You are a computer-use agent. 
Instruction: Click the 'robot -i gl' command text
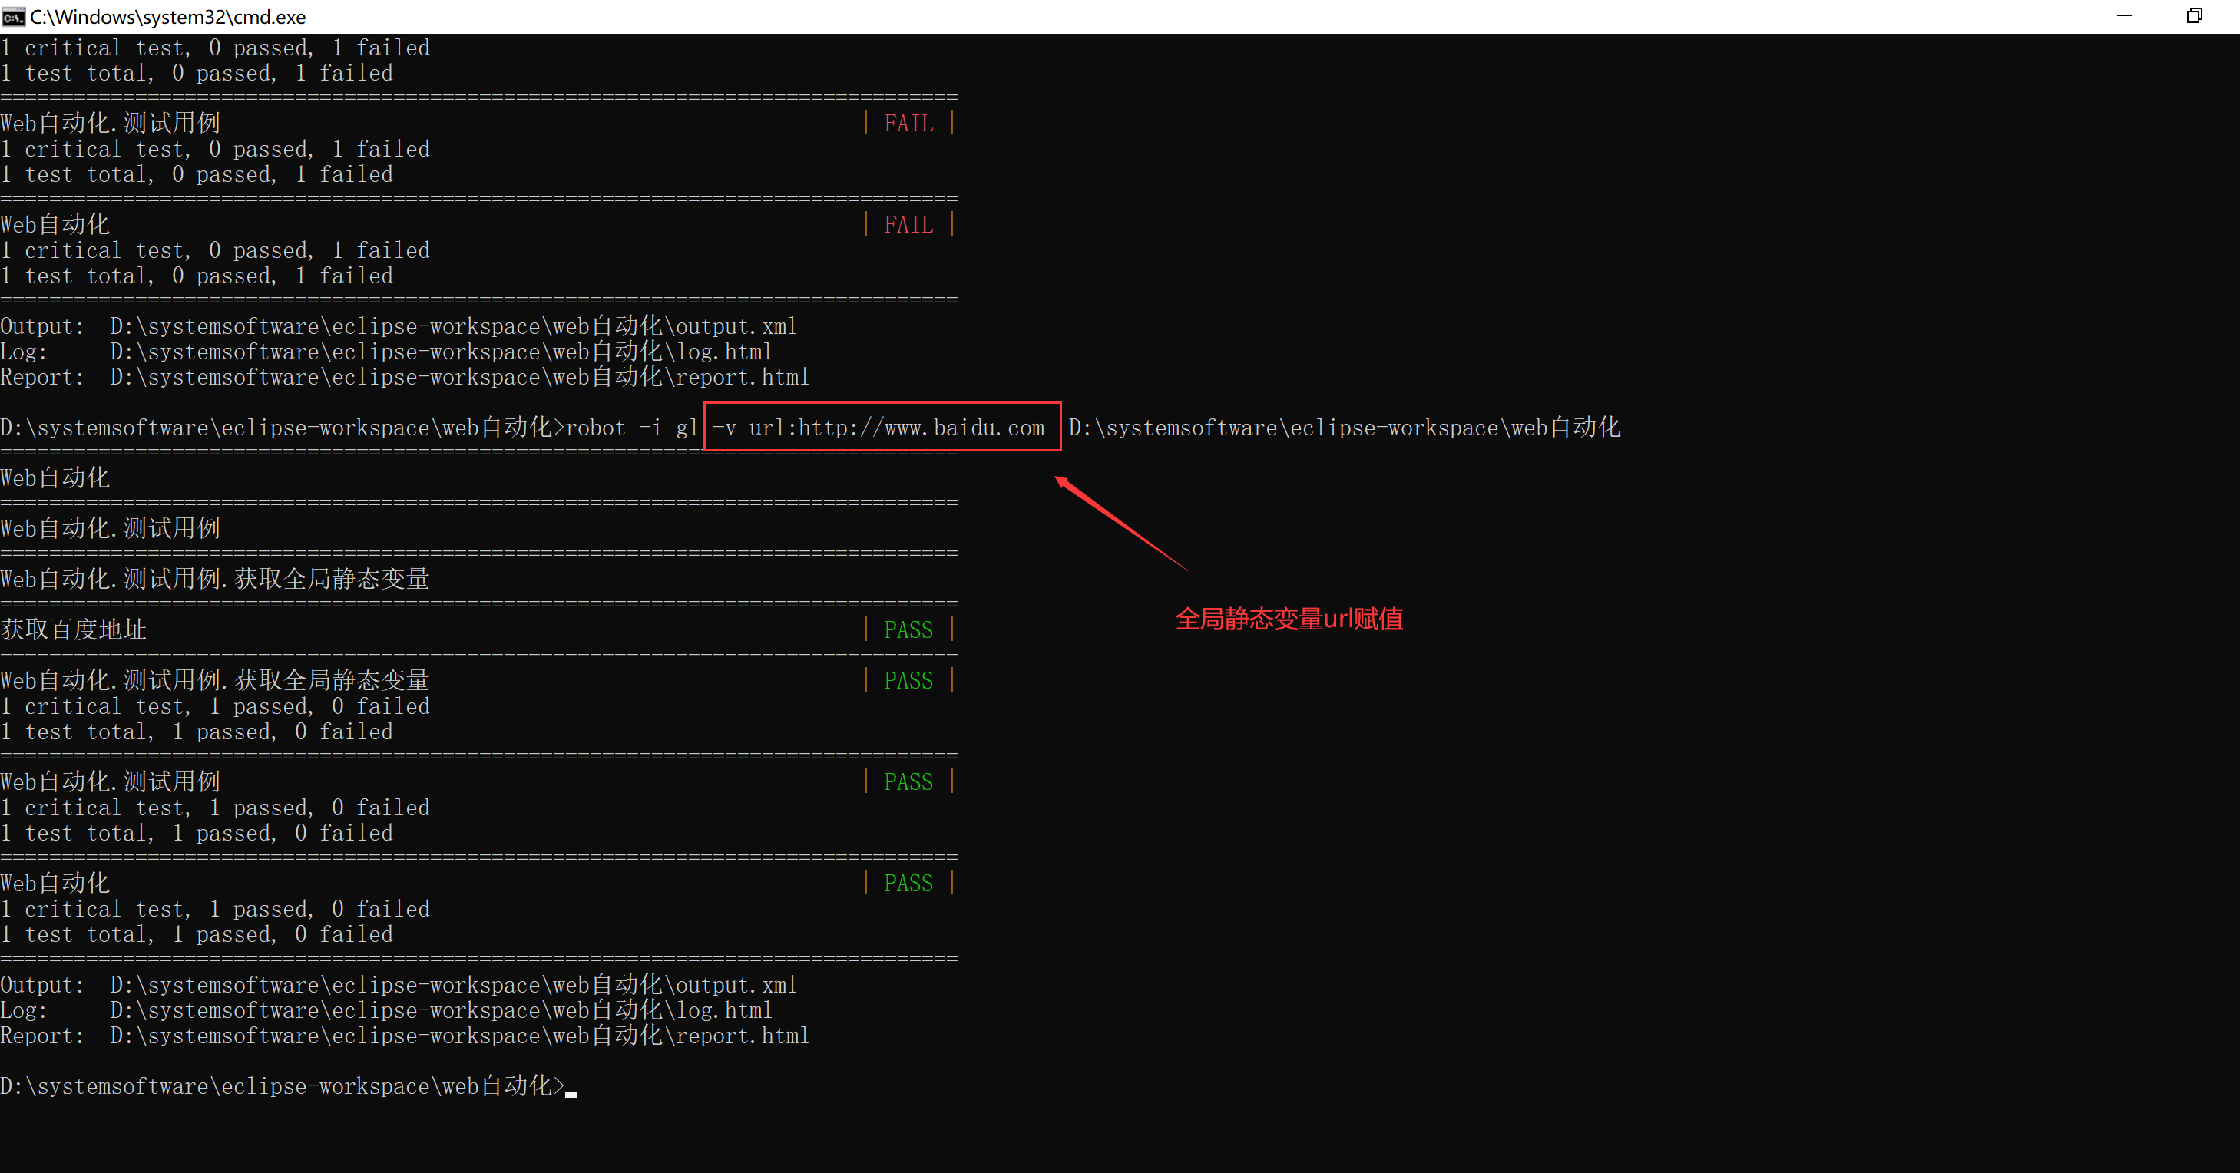click(631, 428)
